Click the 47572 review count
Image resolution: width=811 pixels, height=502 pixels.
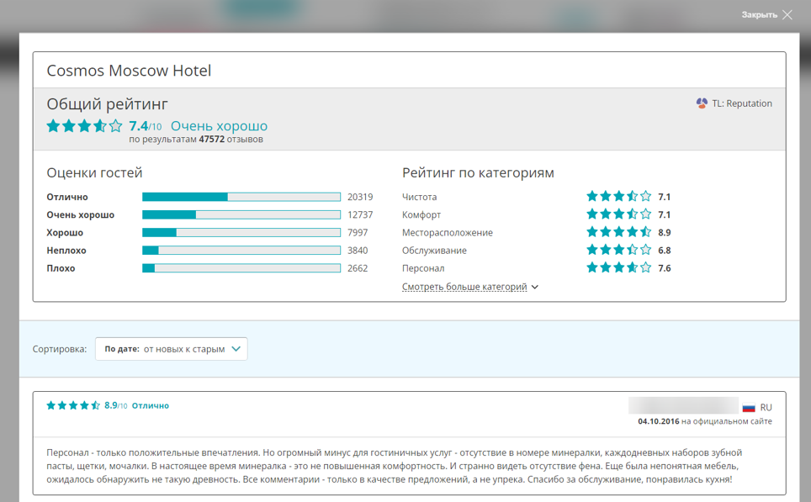(x=211, y=139)
